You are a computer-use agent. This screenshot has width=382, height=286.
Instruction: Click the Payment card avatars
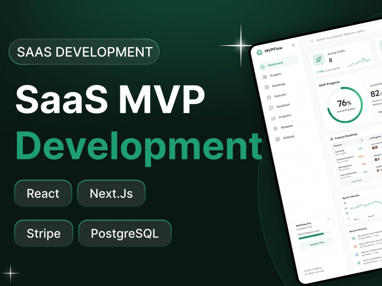[x=377, y=159]
